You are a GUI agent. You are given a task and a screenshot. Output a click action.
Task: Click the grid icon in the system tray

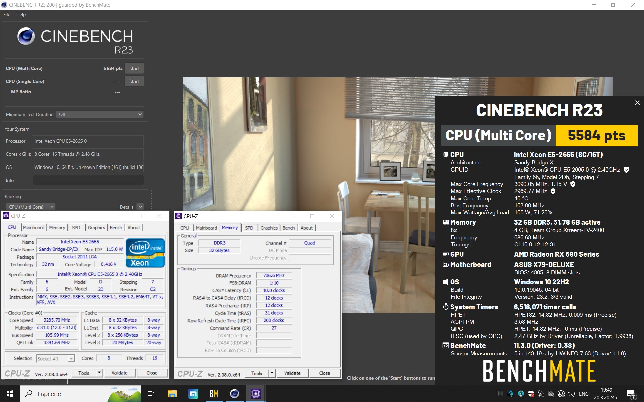point(501,394)
